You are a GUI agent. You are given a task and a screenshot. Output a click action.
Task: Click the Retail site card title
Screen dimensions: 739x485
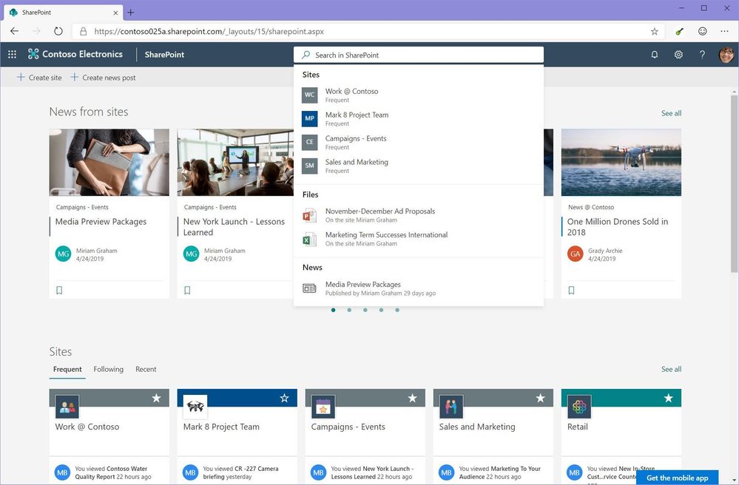point(577,427)
